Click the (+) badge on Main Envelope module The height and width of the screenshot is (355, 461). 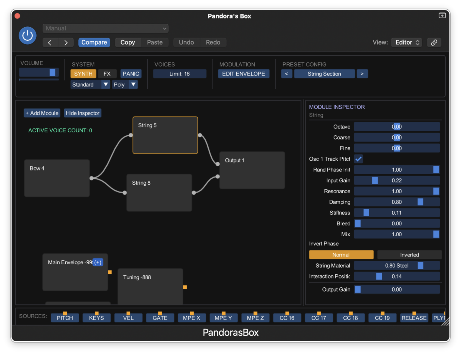click(x=98, y=262)
